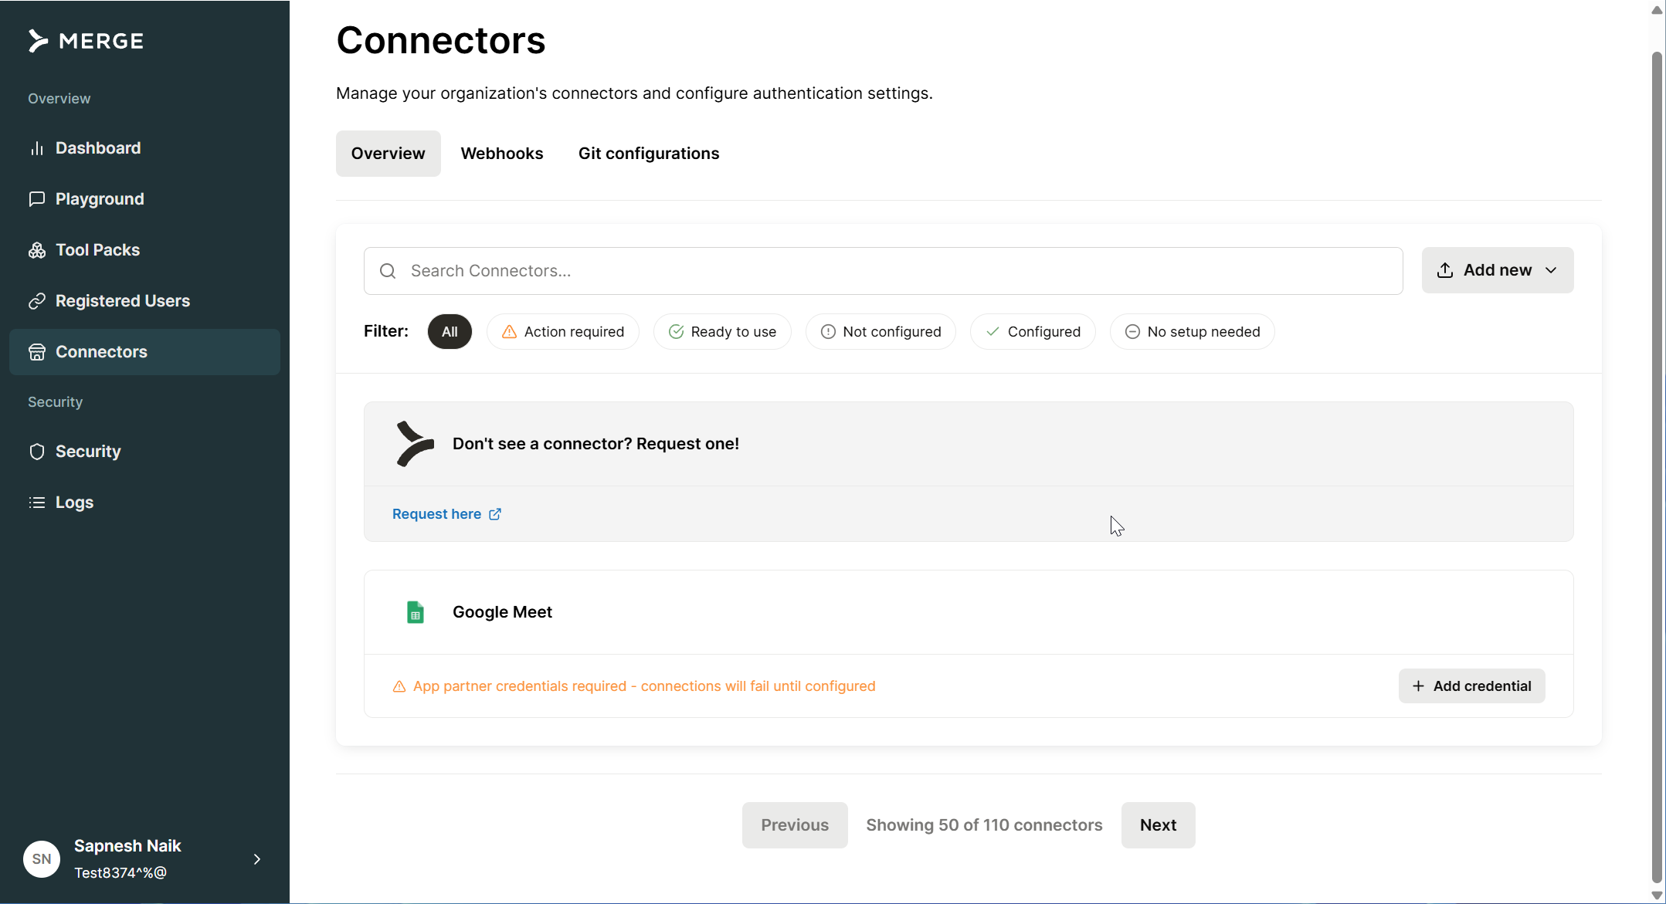Open Security shield icon item
1666x904 pixels.
[x=37, y=452]
